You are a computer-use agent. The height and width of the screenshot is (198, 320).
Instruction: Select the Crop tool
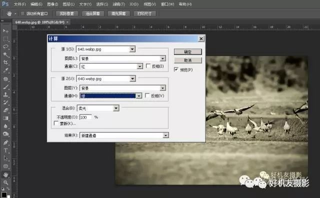5,62
